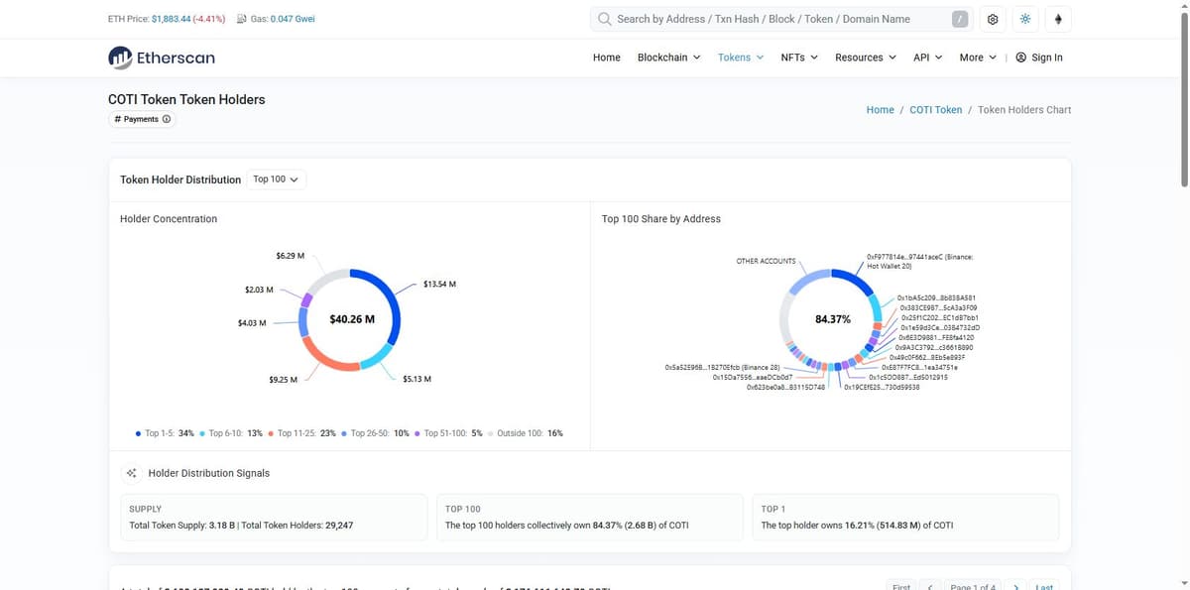Click the $2.03 M chart label
The height and width of the screenshot is (590, 1190).
tap(259, 290)
